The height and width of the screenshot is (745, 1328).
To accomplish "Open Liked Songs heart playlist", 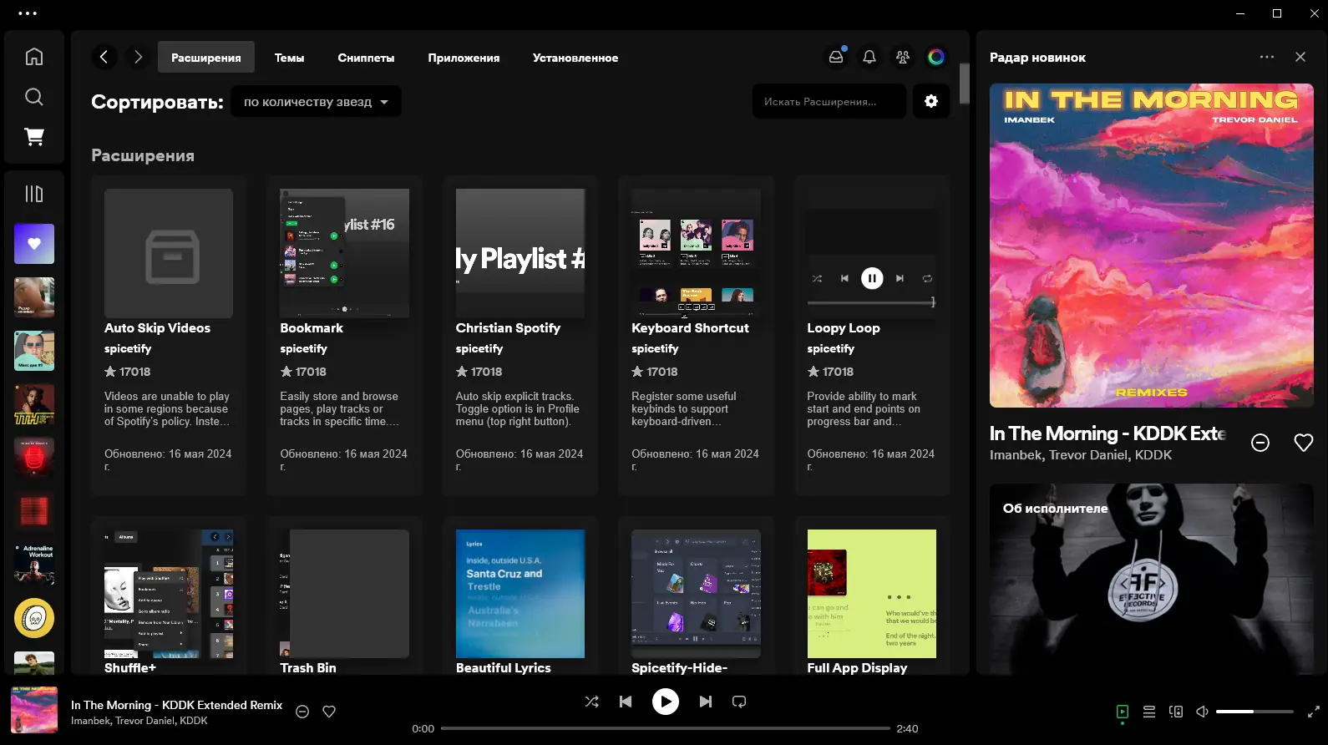I will [34, 244].
